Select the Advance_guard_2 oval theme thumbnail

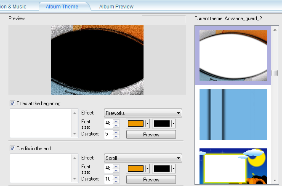233,56
